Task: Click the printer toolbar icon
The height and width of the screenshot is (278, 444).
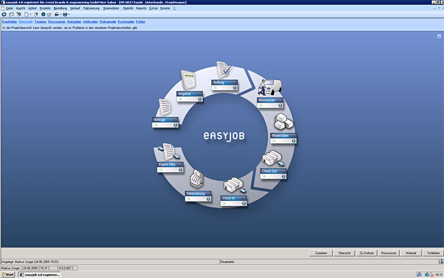Action: click(x=65, y=15)
